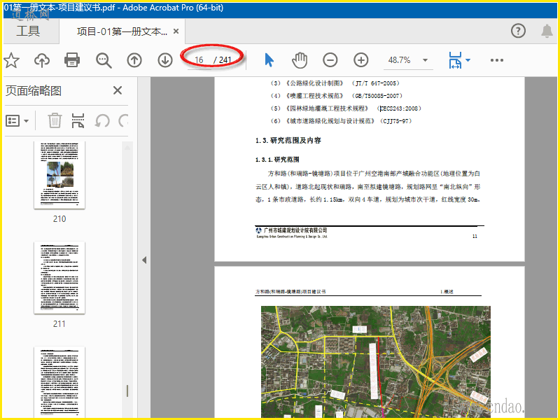Go to previous page with up arrow
Image resolution: width=560 pixels, height=420 pixels.
click(134, 60)
